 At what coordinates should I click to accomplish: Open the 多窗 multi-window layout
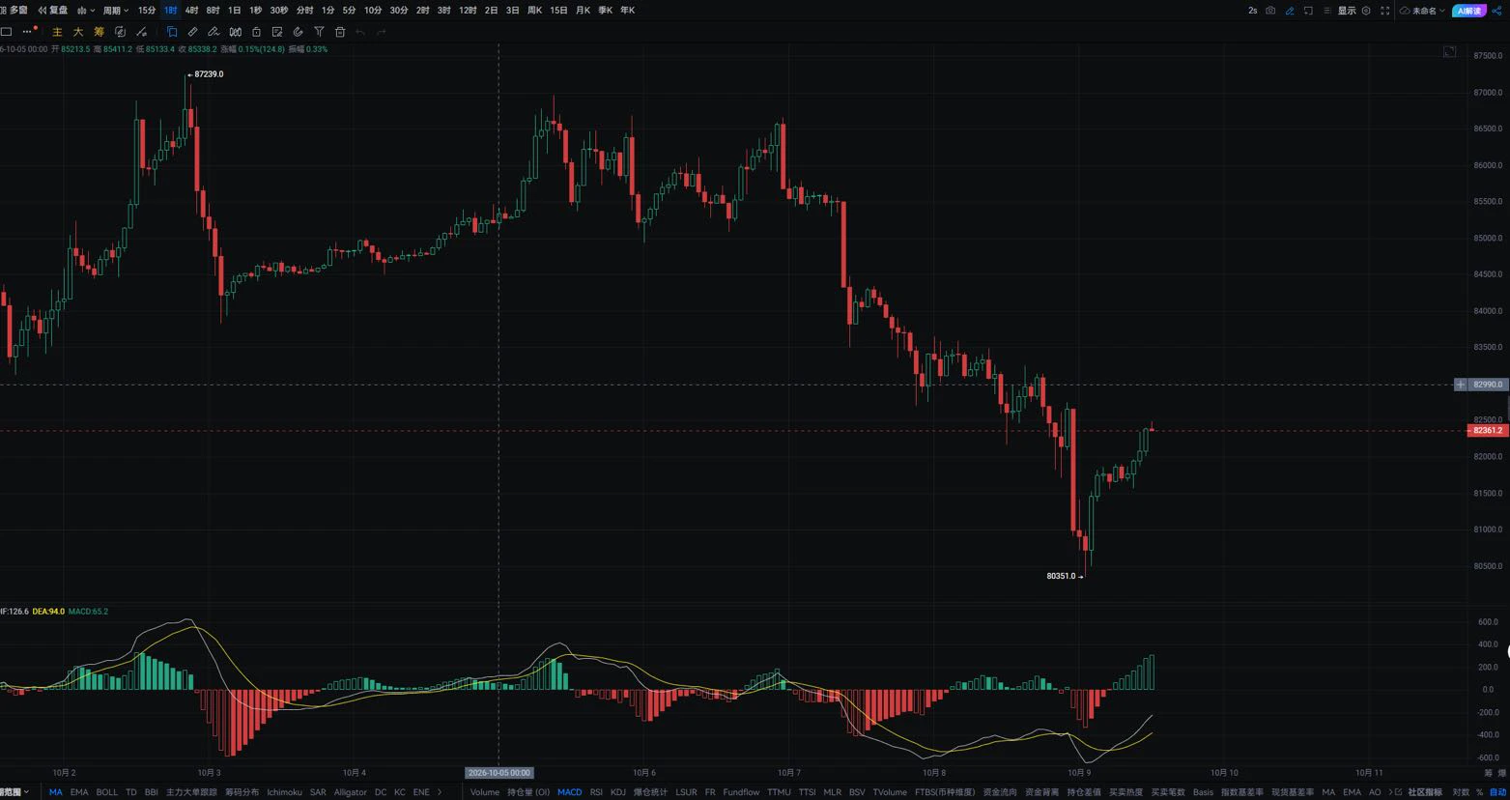14,10
